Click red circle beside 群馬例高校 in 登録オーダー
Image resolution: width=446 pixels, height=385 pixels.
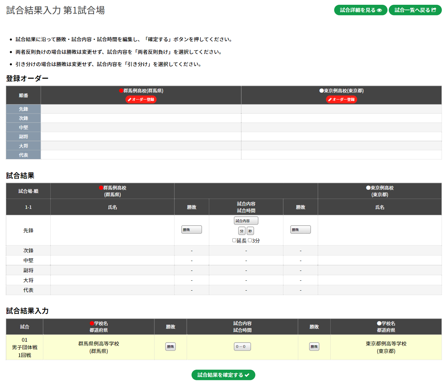pyautogui.click(x=121, y=91)
